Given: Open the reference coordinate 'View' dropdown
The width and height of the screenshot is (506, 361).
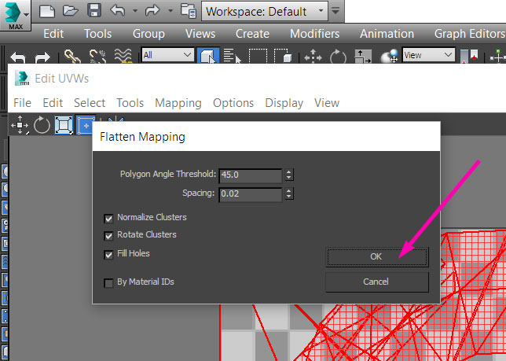Looking at the screenshot, I should [428, 55].
